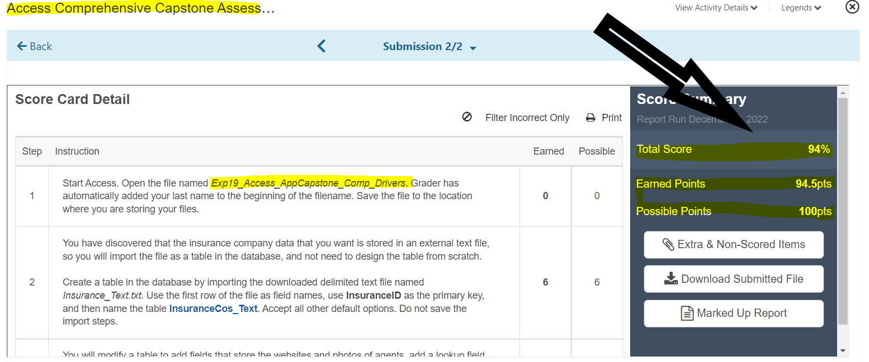Click the vertical scrollbar thumb
The height and width of the screenshot is (362, 869).
pyautogui.click(x=843, y=211)
